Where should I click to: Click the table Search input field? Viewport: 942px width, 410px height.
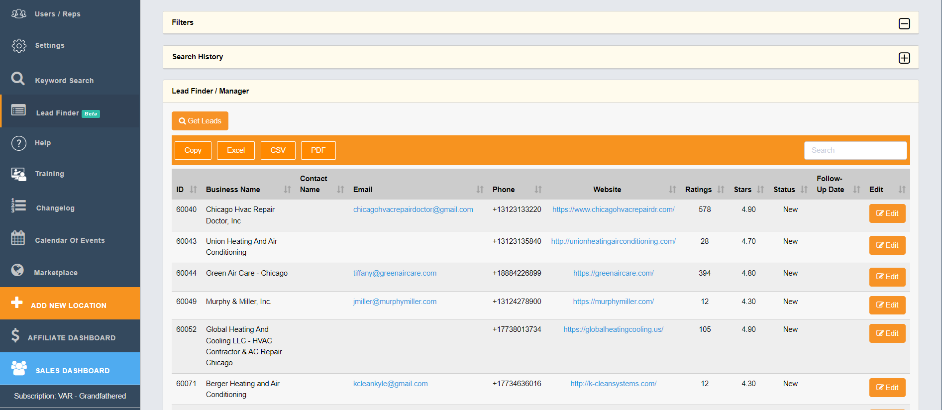(855, 150)
